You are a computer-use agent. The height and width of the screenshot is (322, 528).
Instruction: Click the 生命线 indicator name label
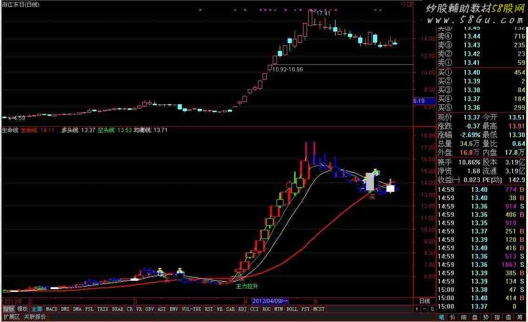coord(10,130)
